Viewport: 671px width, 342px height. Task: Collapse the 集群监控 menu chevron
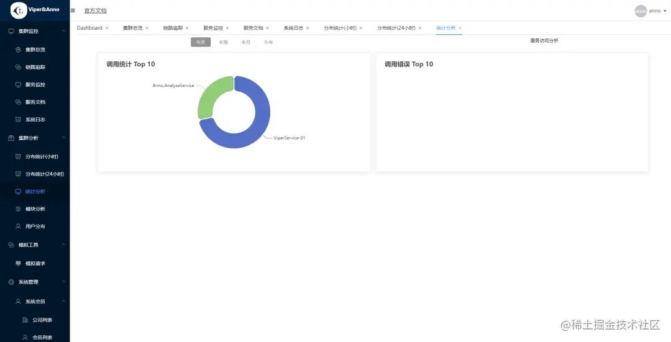click(x=63, y=31)
